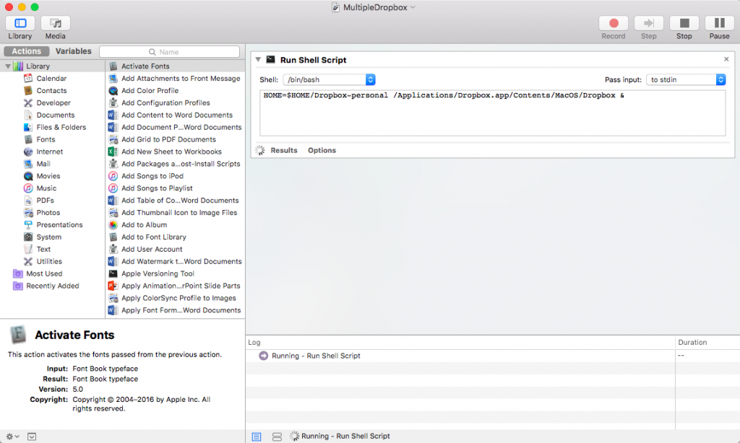
Task: Toggle the Library panel button
Action: (20, 23)
